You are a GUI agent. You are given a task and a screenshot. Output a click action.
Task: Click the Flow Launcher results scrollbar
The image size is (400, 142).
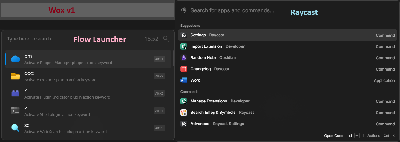[173, 58]
